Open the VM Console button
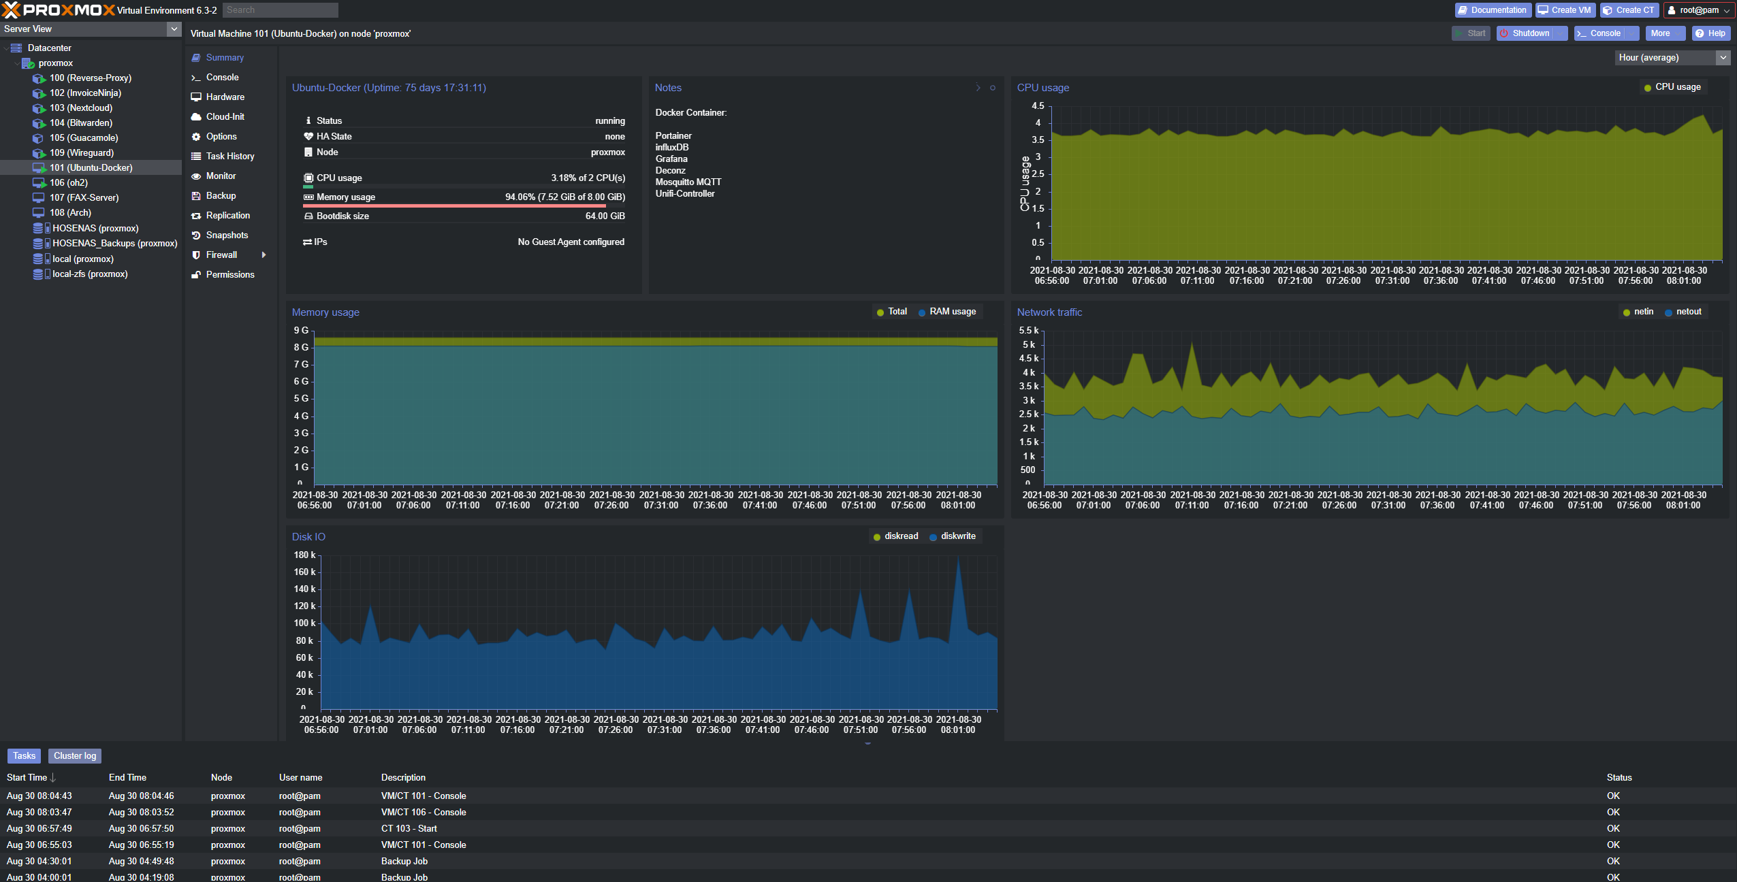The height and width of the screenshot is (882, 1737). point(1599,33)
